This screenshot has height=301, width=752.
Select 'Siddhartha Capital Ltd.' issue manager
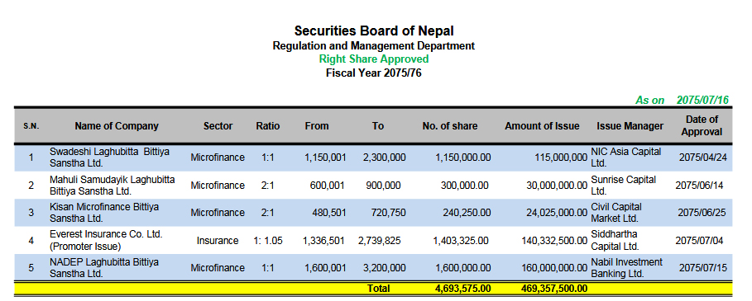(615, 240)
